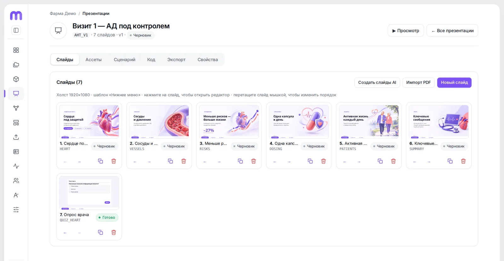504x261 pixels.
Task: Open slide 5 walking couple thumbnail
Action: (x=369, y=122)
